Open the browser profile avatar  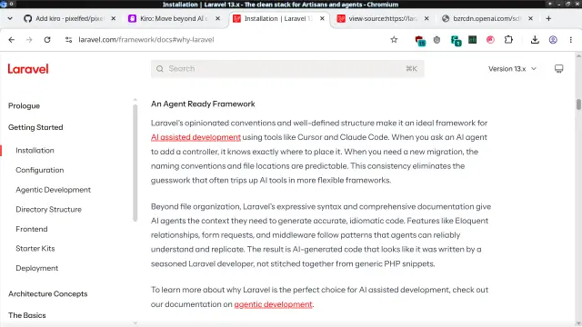[x=553, y=40]
